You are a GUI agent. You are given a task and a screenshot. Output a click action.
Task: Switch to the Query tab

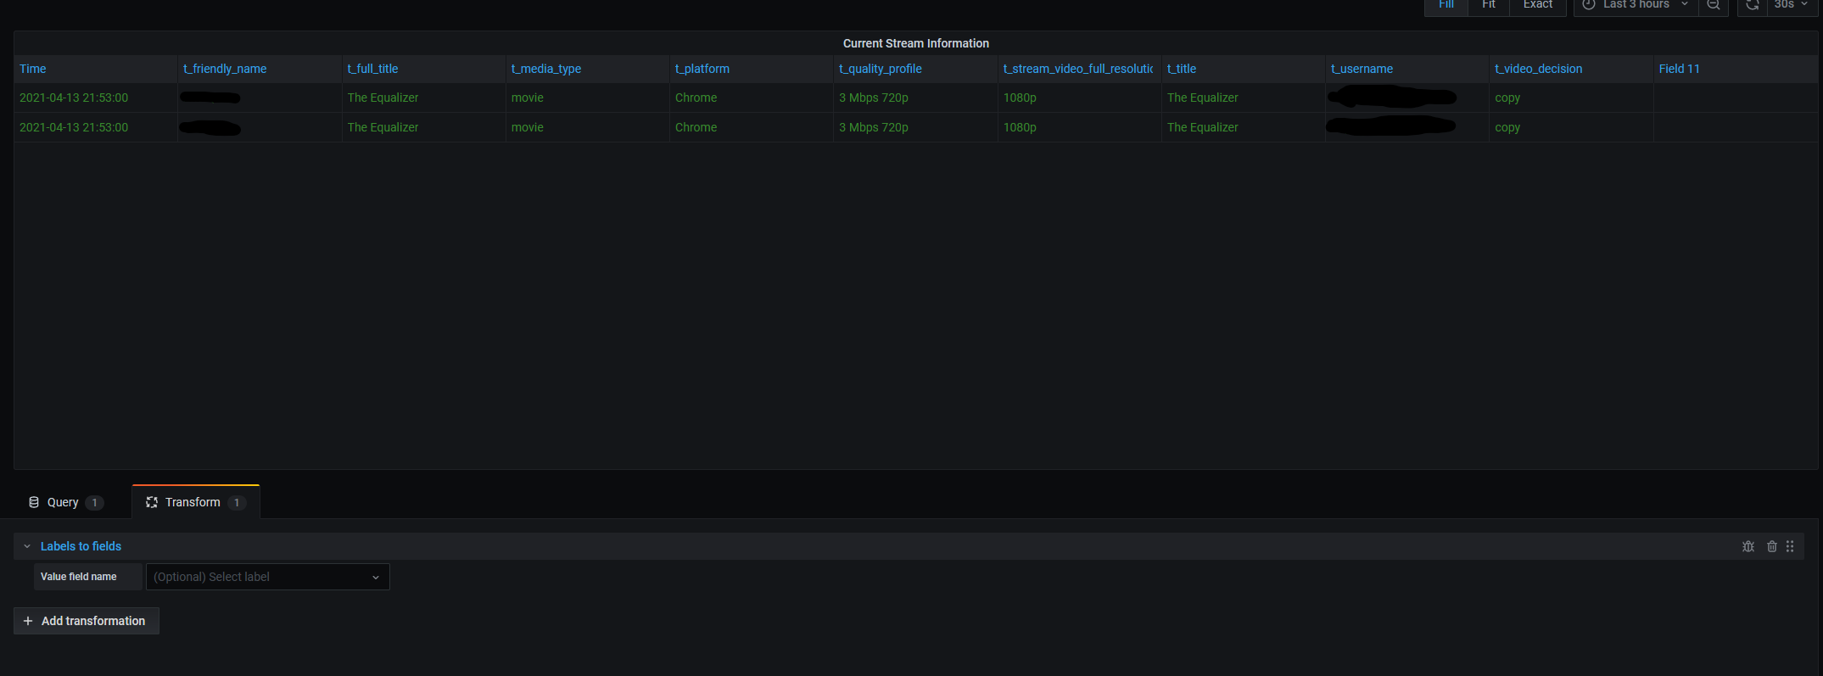pyautogui.click(x=65, y=502)
